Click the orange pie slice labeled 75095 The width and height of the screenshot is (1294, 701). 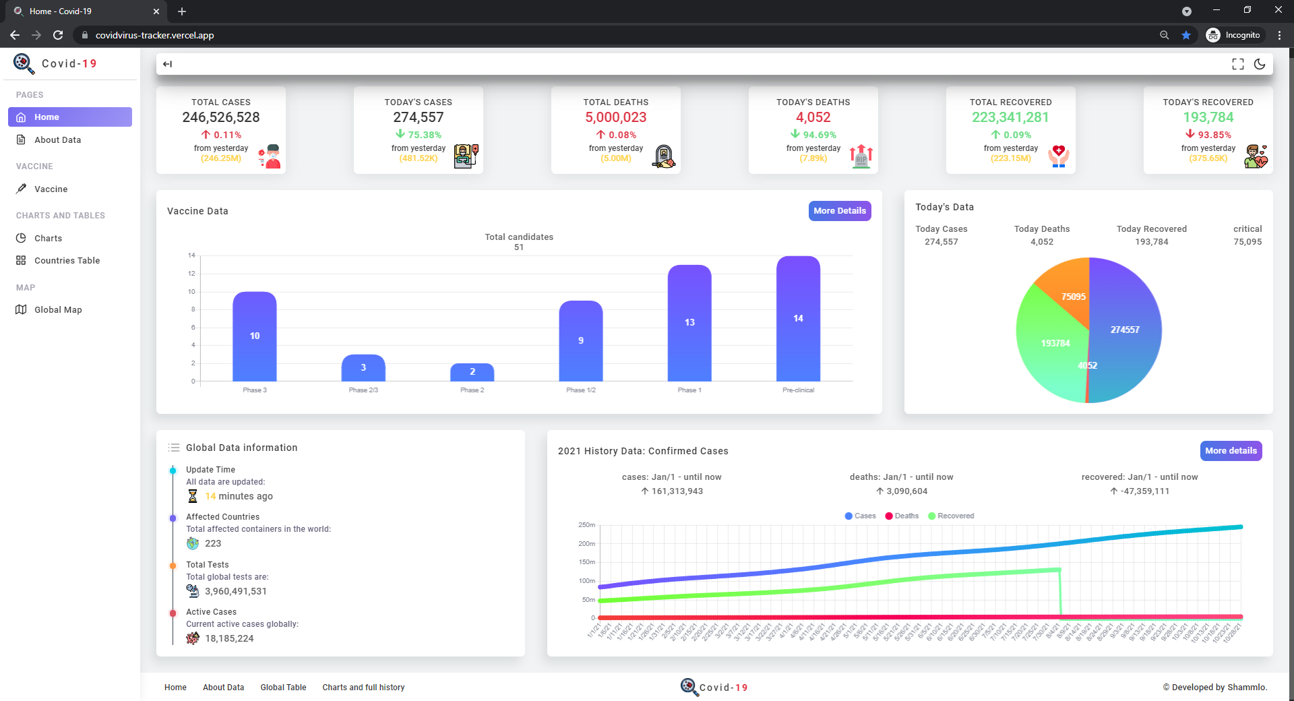pos(1073,297)
